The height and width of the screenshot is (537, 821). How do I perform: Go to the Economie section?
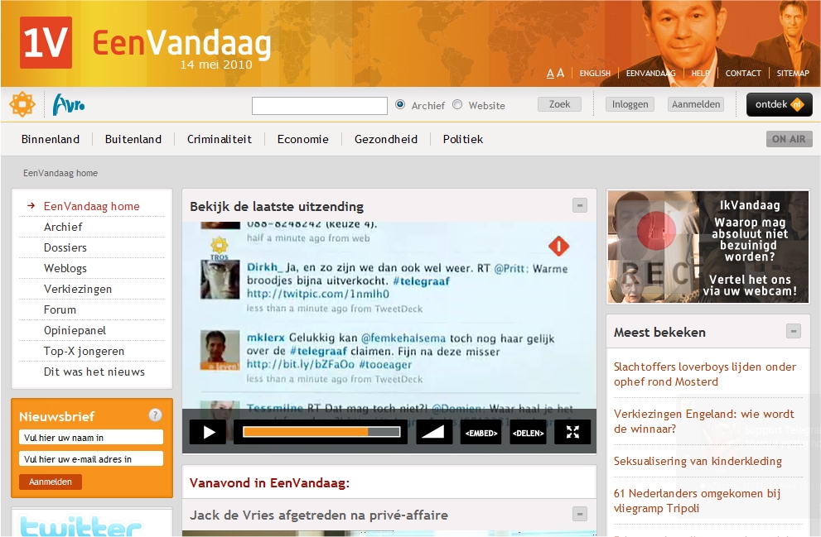[x=302, y=139]
